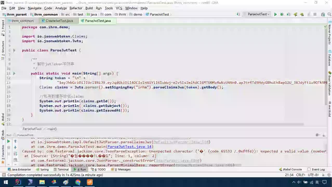
Task: Click ihrm_parent breadcrumb in navigation bar
Action: pyautogui.click(x=15, y=15)
